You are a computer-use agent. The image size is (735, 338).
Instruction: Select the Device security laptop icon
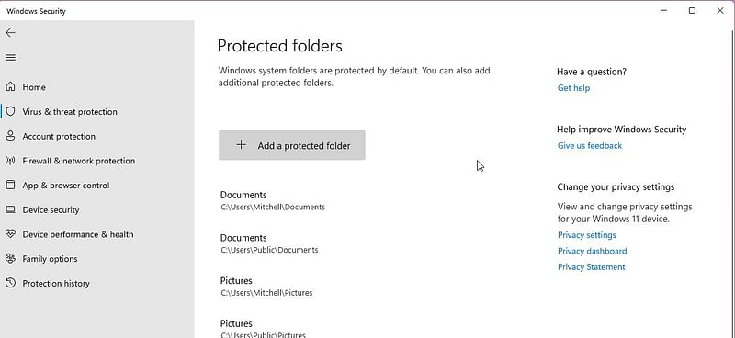pyautogui.click(x=10, y=209)
